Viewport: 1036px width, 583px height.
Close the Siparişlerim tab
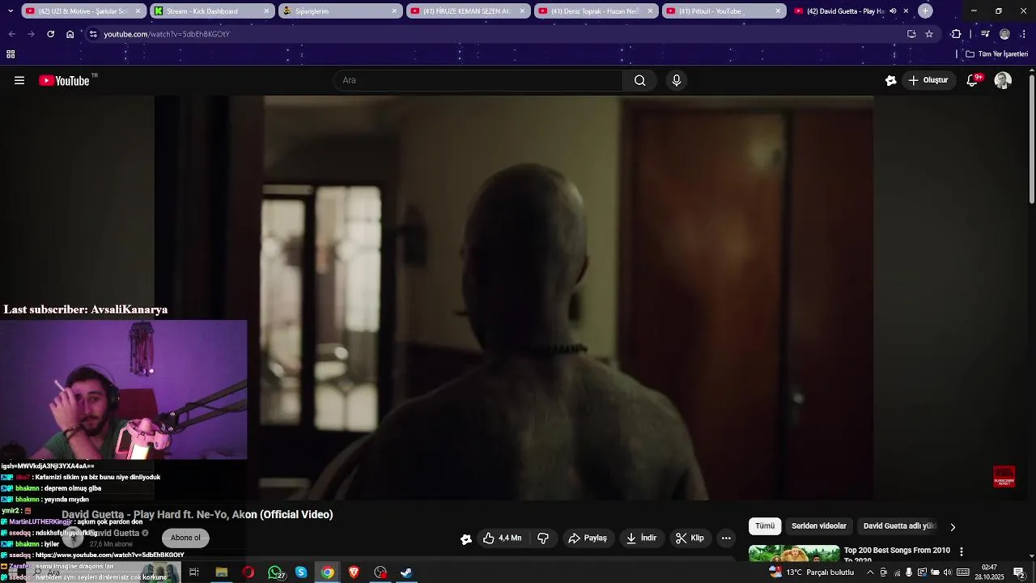point(394,11)
